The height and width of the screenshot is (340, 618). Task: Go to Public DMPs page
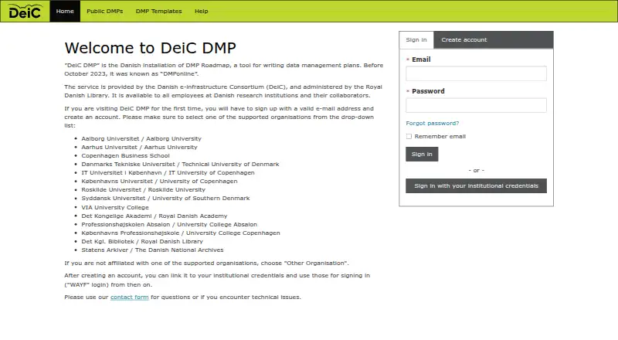click(x=105, y=11)
